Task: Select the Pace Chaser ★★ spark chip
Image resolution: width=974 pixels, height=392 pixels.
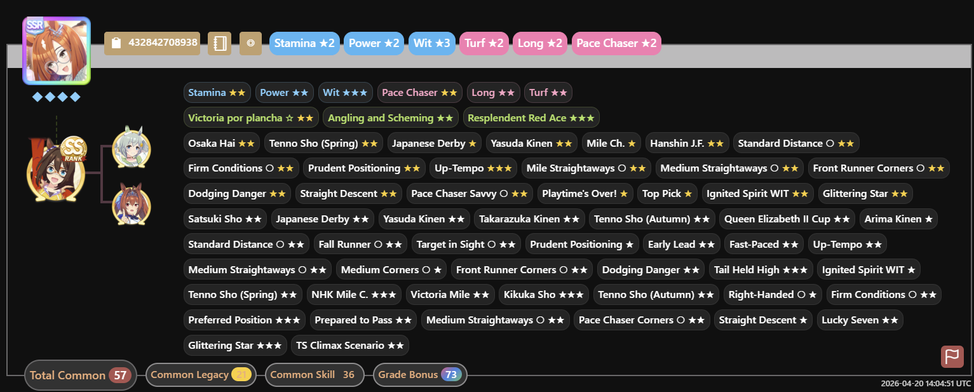Action: point(420,93)
